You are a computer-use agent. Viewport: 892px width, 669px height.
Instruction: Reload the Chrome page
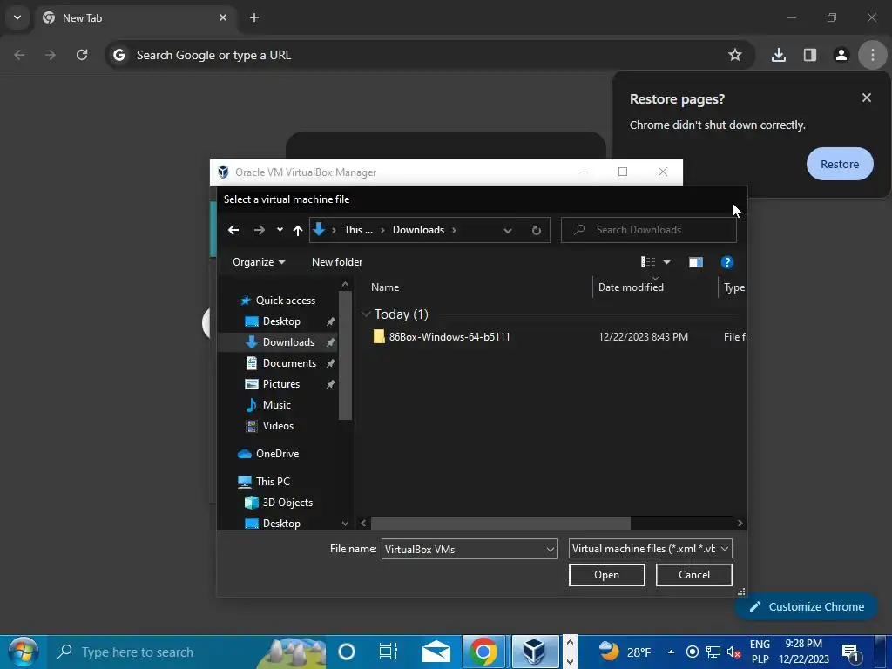(82, 55)
